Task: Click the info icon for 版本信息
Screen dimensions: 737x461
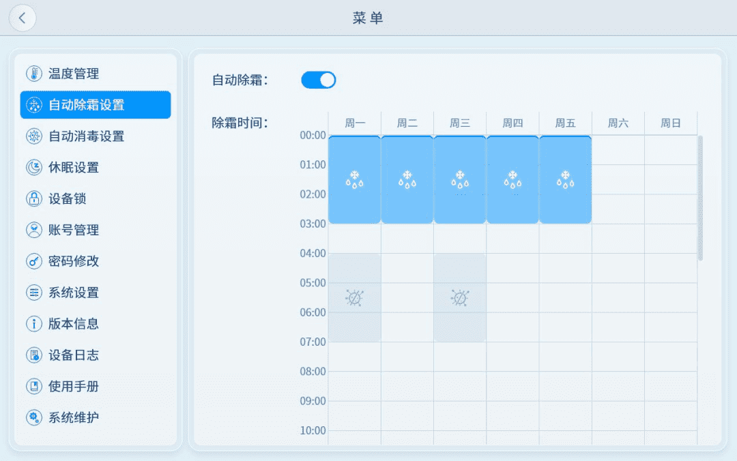Action: click(x=33, y=324)
